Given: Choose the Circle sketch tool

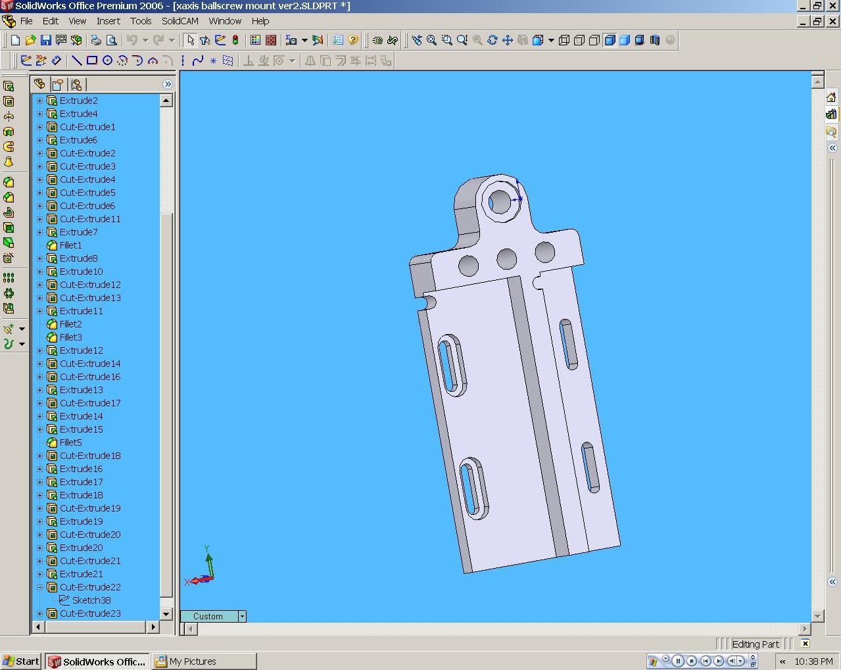Looking at the screenshot, I should click(107, 60).
